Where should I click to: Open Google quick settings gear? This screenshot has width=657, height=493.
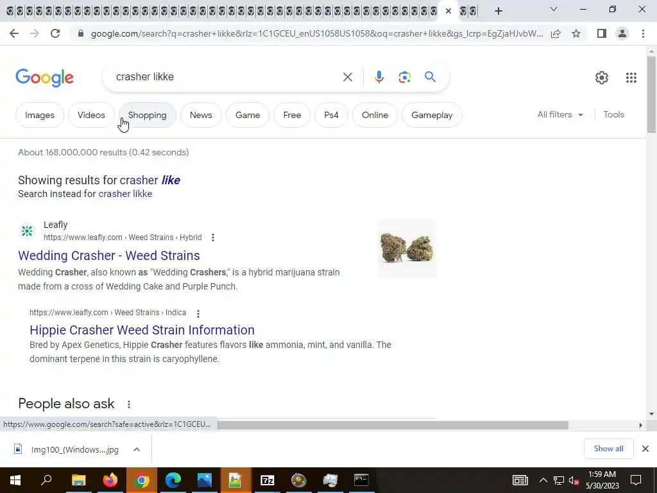point(602,78)
